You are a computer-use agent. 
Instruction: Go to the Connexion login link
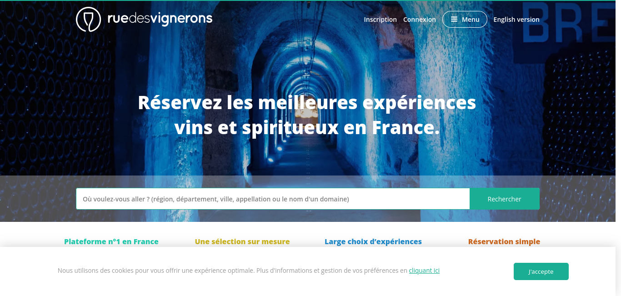pos(420,20)
